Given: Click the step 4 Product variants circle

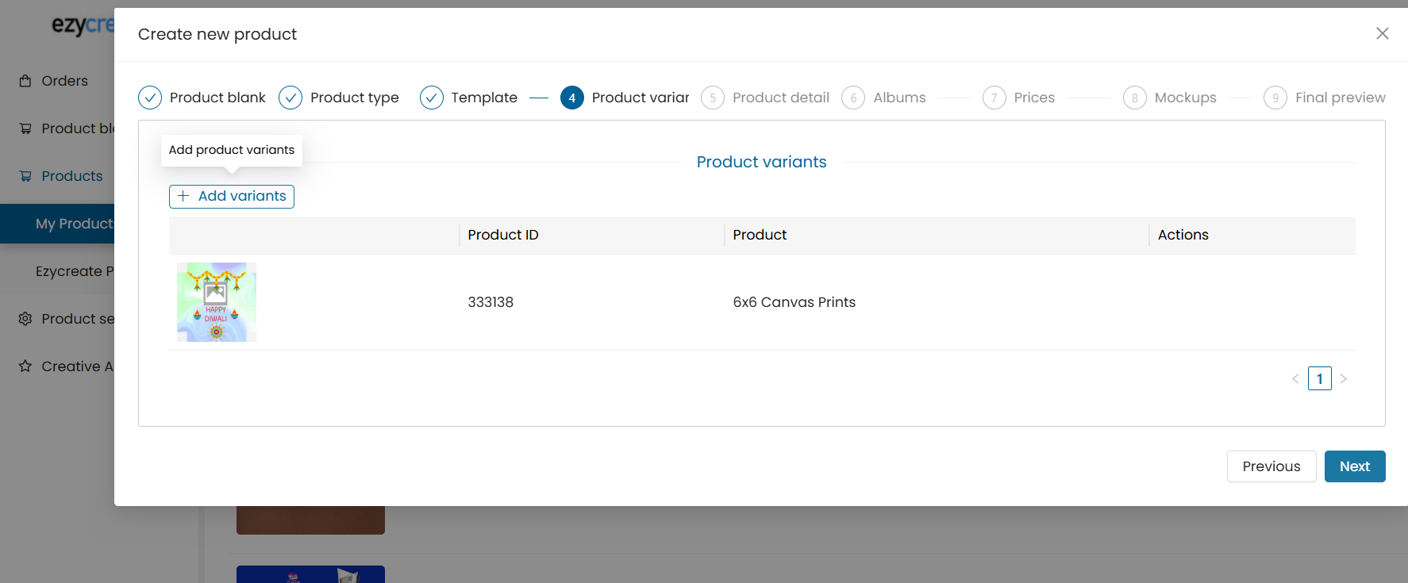Looking at the screenshot, I should [x=572, y=98].
